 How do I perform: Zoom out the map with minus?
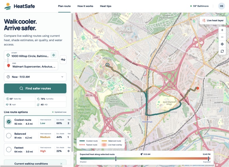[x=222, y=37]
